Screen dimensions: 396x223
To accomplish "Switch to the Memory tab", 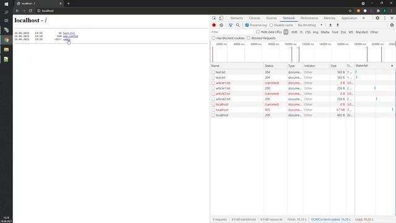I will point(330,18).
